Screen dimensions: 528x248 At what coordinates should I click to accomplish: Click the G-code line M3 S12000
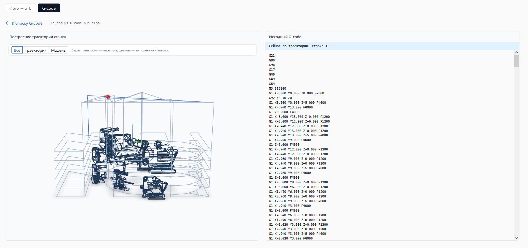(277, 88)
